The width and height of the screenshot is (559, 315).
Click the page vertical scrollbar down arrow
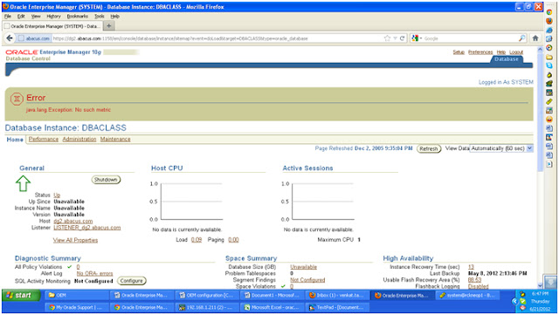point(540,285)
